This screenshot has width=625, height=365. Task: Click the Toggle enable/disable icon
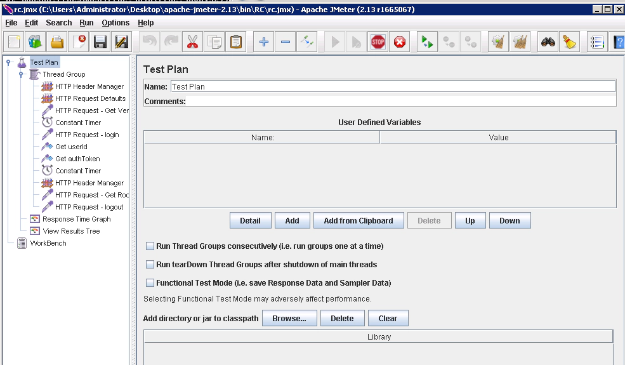pyautogui.click(x=307, y=41)
